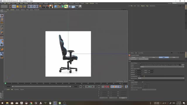
Task: Click Rotation field stepper arrows
Action: (x=141, y=74)
